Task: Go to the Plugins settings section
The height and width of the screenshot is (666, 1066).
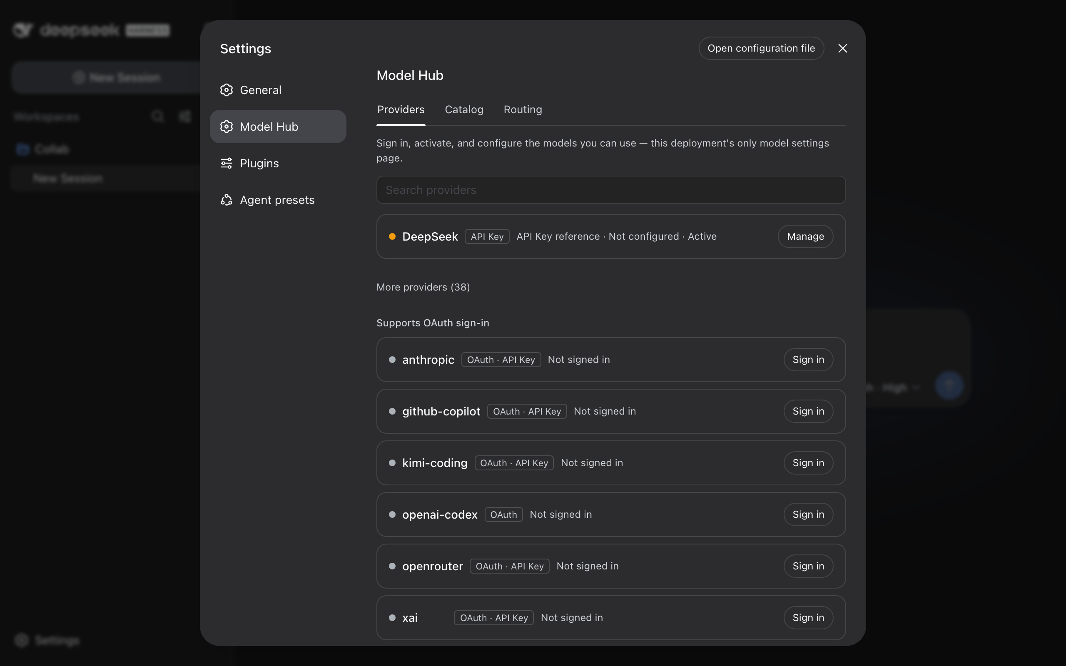Action: (x=278, y=164)
